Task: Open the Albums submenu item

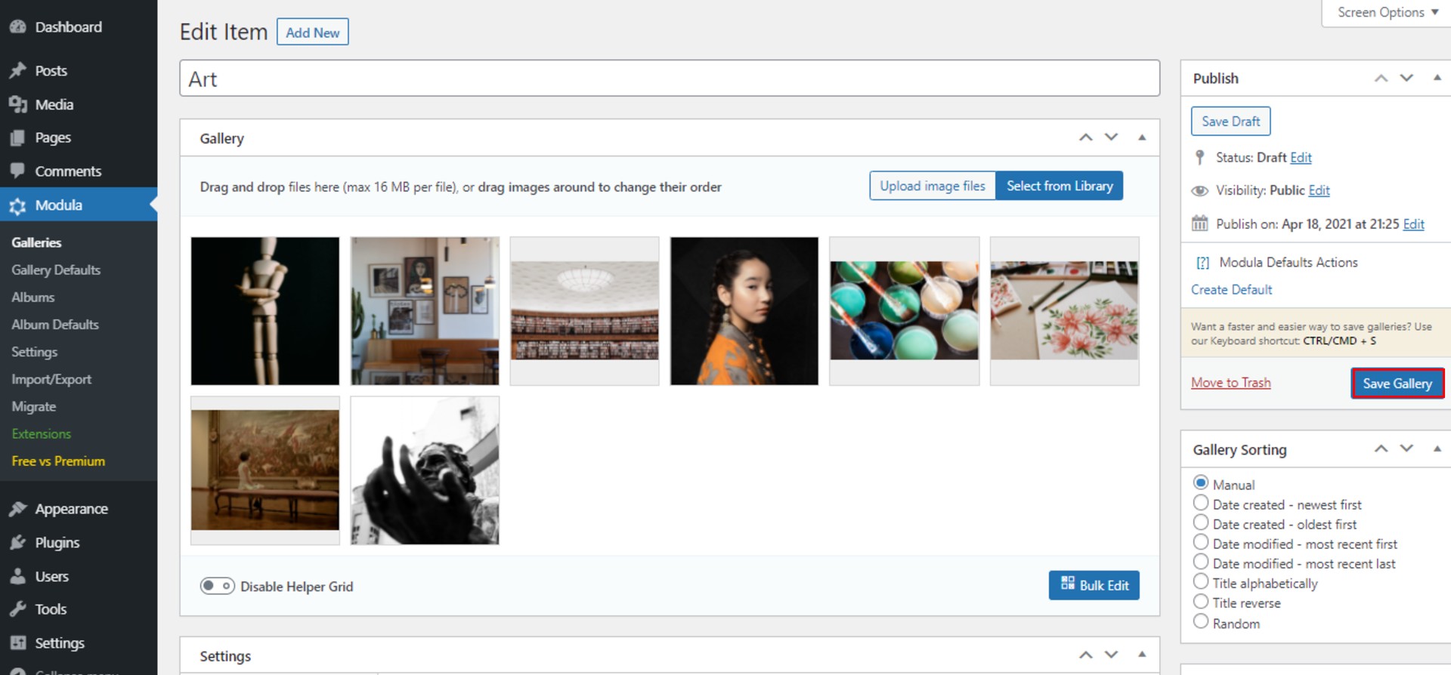Action: click(33, 297)
